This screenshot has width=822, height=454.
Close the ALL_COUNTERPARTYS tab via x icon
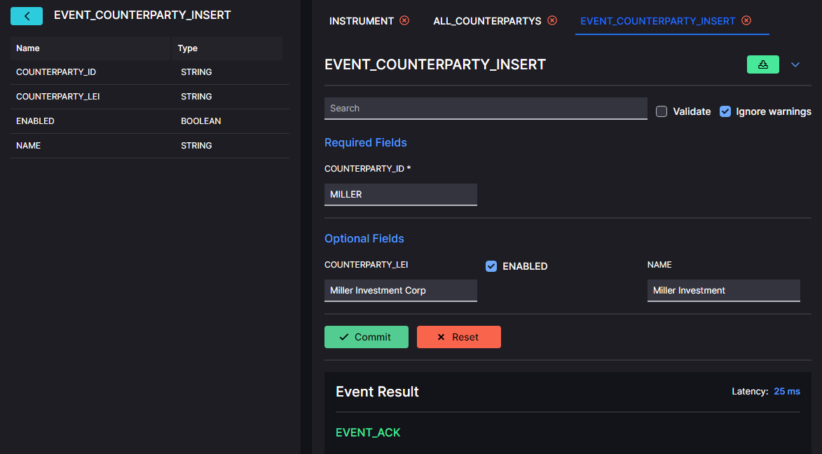(x=552, y=20)
